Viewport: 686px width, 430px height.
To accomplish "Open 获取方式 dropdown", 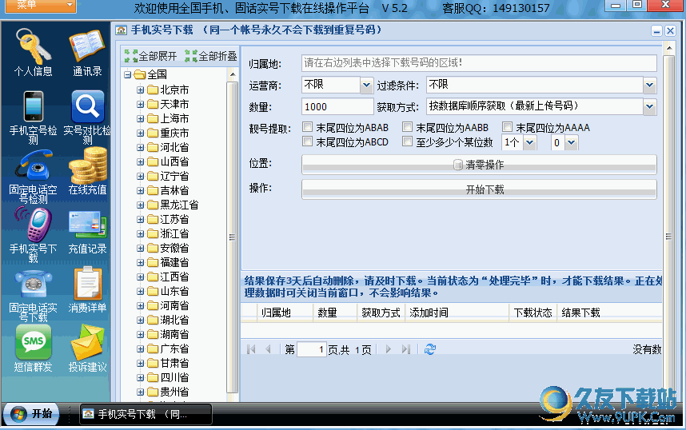I will [650, 106].
